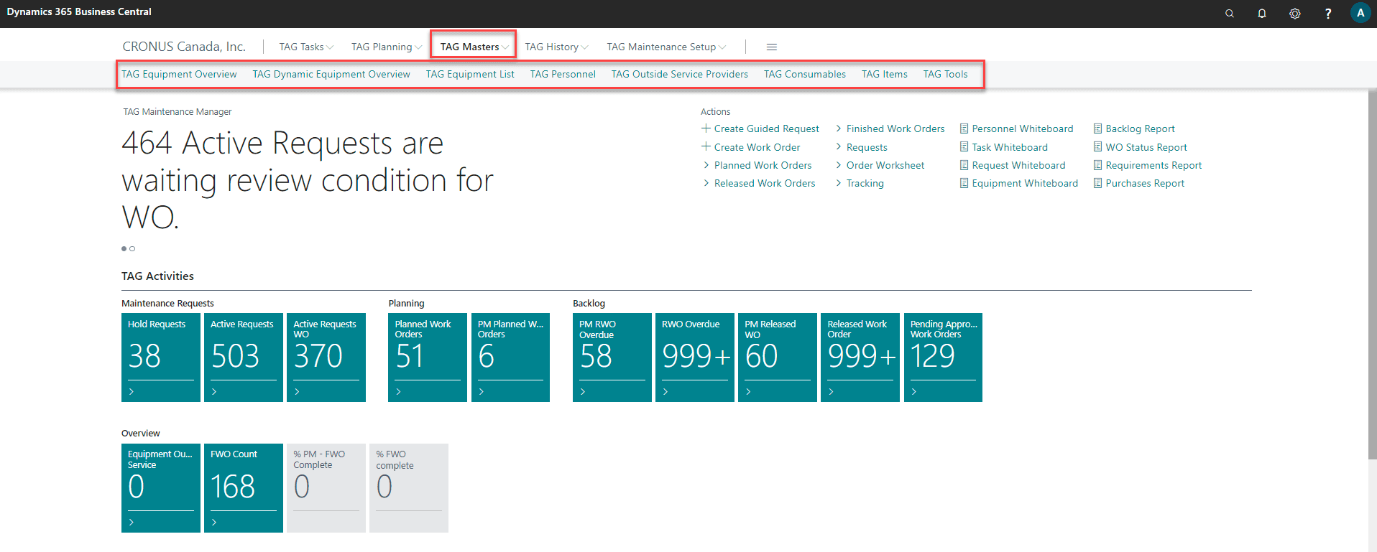Screen dimensions: 1377x552
Task: Open Finished Work Orders action
Action: [895, 128]
